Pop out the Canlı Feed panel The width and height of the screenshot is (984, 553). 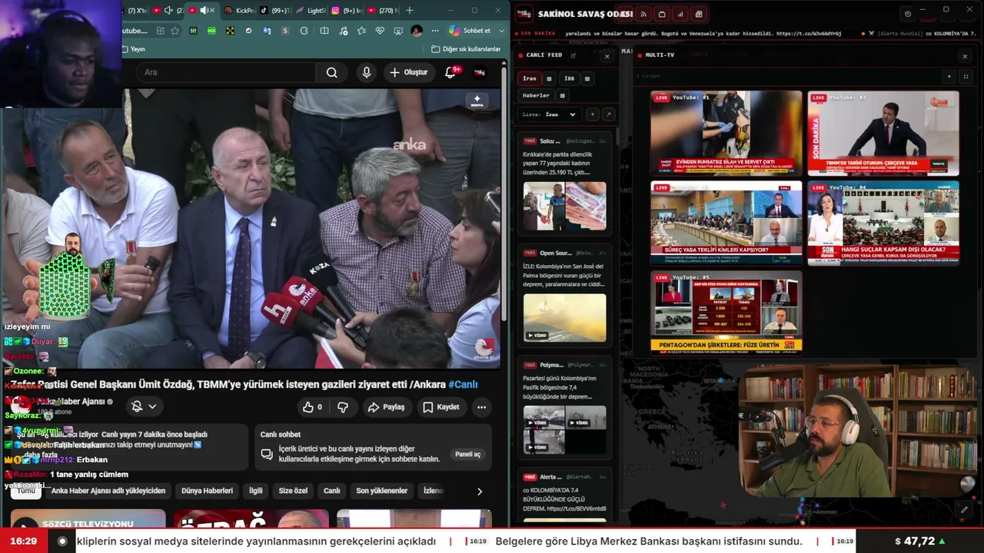[573, 55]
